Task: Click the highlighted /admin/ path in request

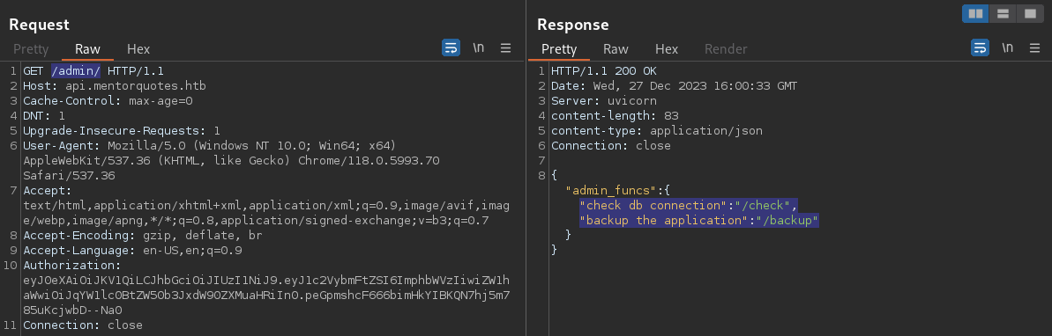Action: 76,71
